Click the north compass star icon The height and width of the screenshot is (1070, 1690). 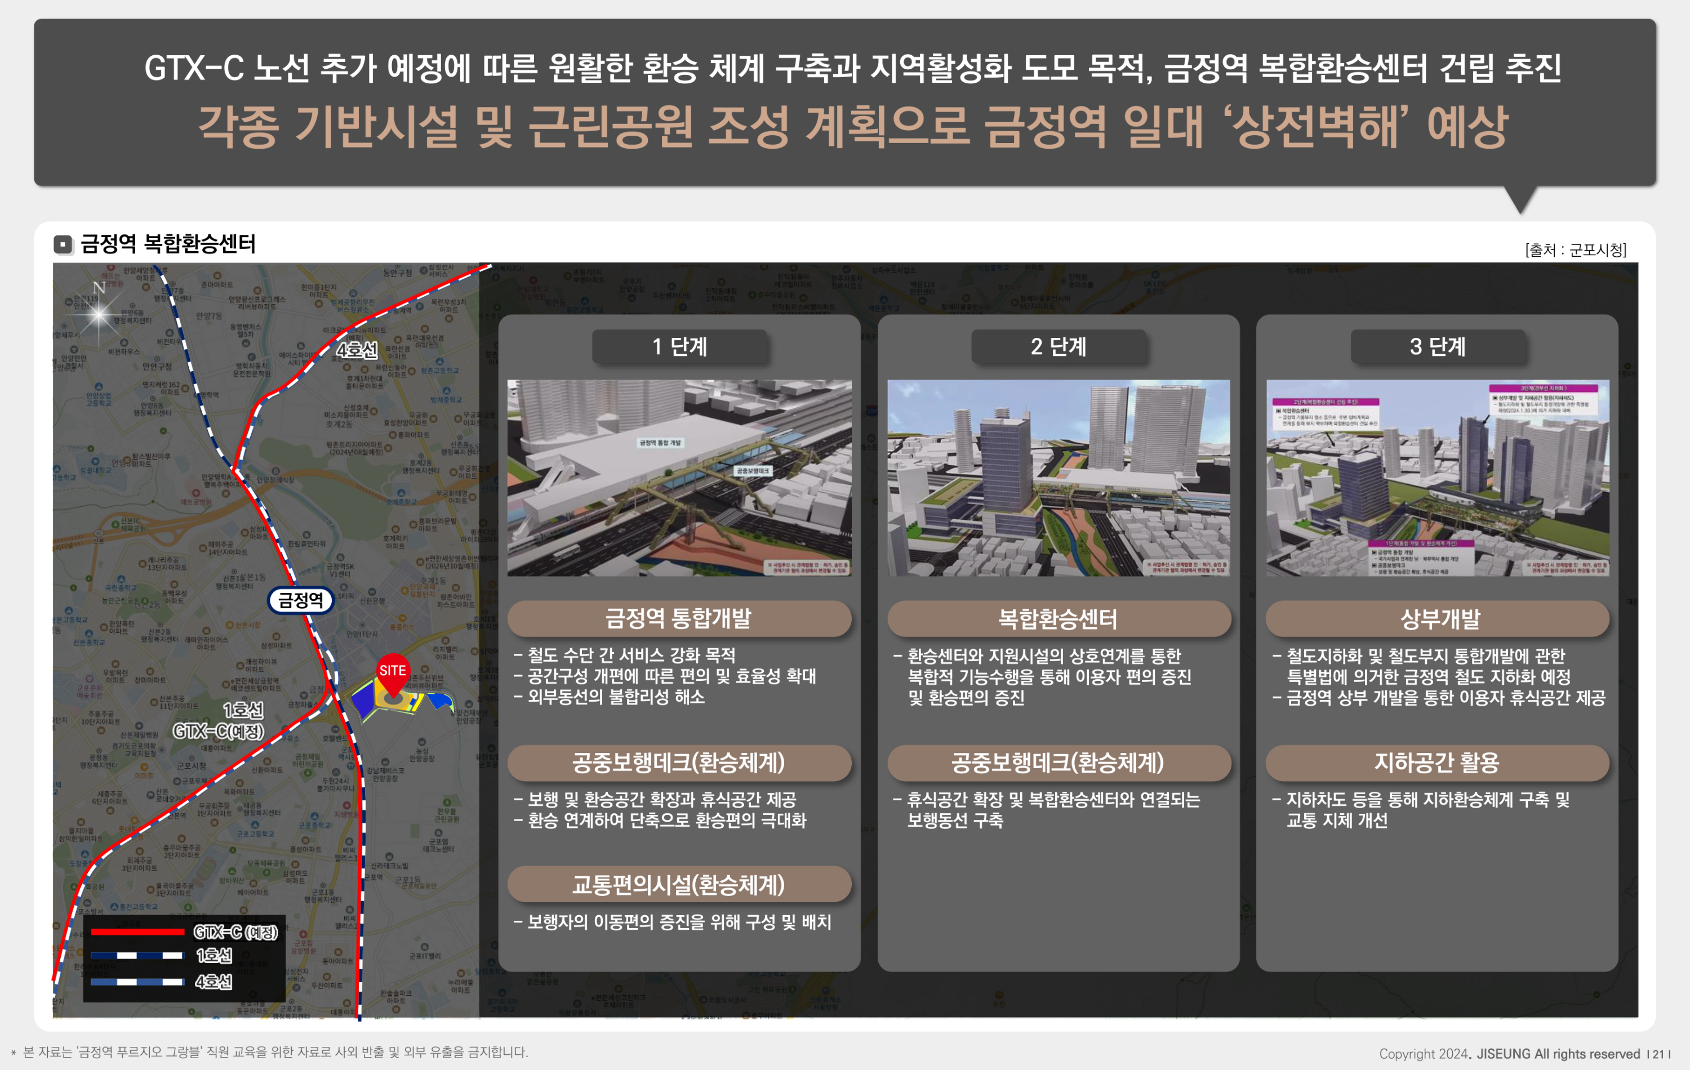pyautogui.click(x=99, y=315)
